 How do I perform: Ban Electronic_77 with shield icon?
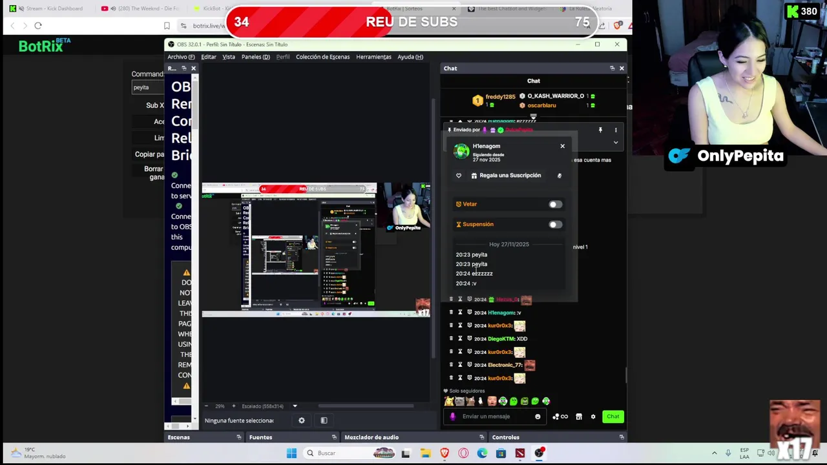point(469,365)
